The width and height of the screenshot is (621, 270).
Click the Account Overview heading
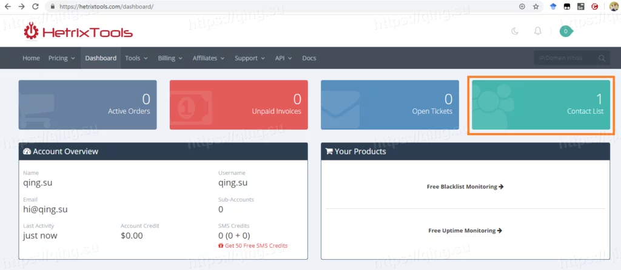point(65,151)
